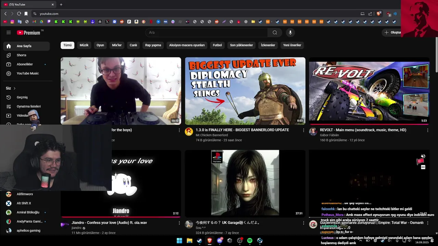Open YouTube Music from the sidebar
This screenshot has width=438, height=246.
(x=26, y=73)
